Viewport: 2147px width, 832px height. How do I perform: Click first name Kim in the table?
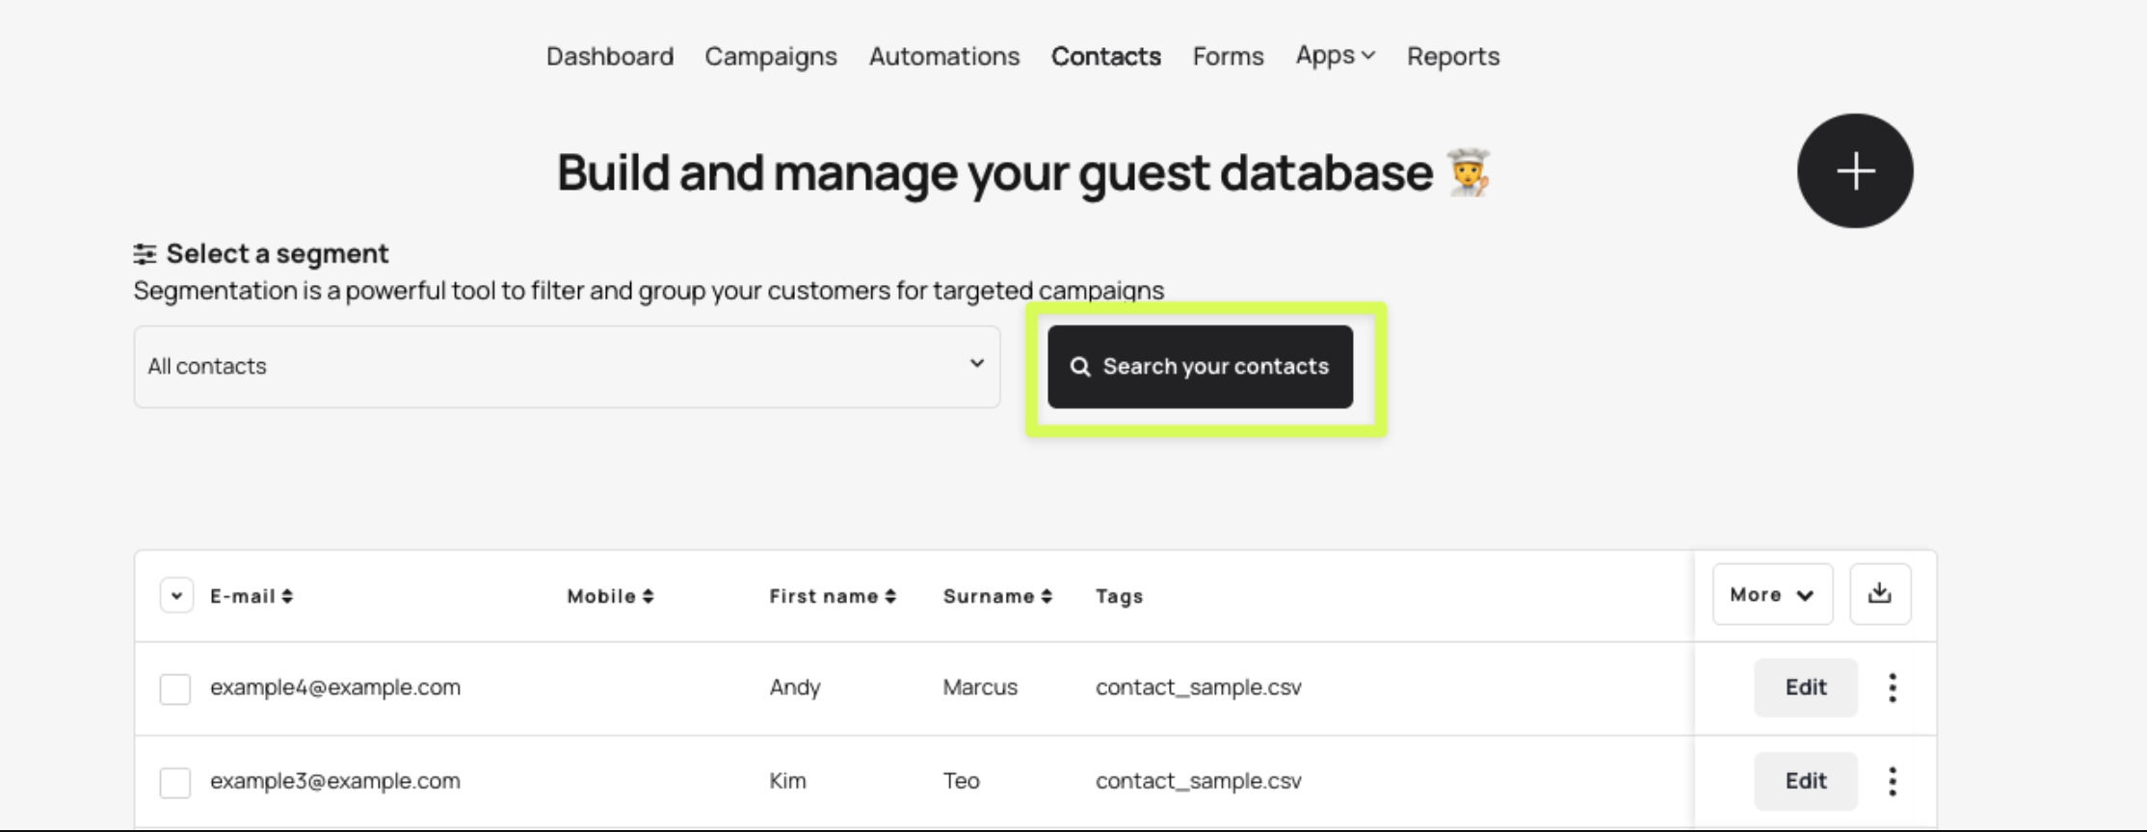[x=787, y=781]
